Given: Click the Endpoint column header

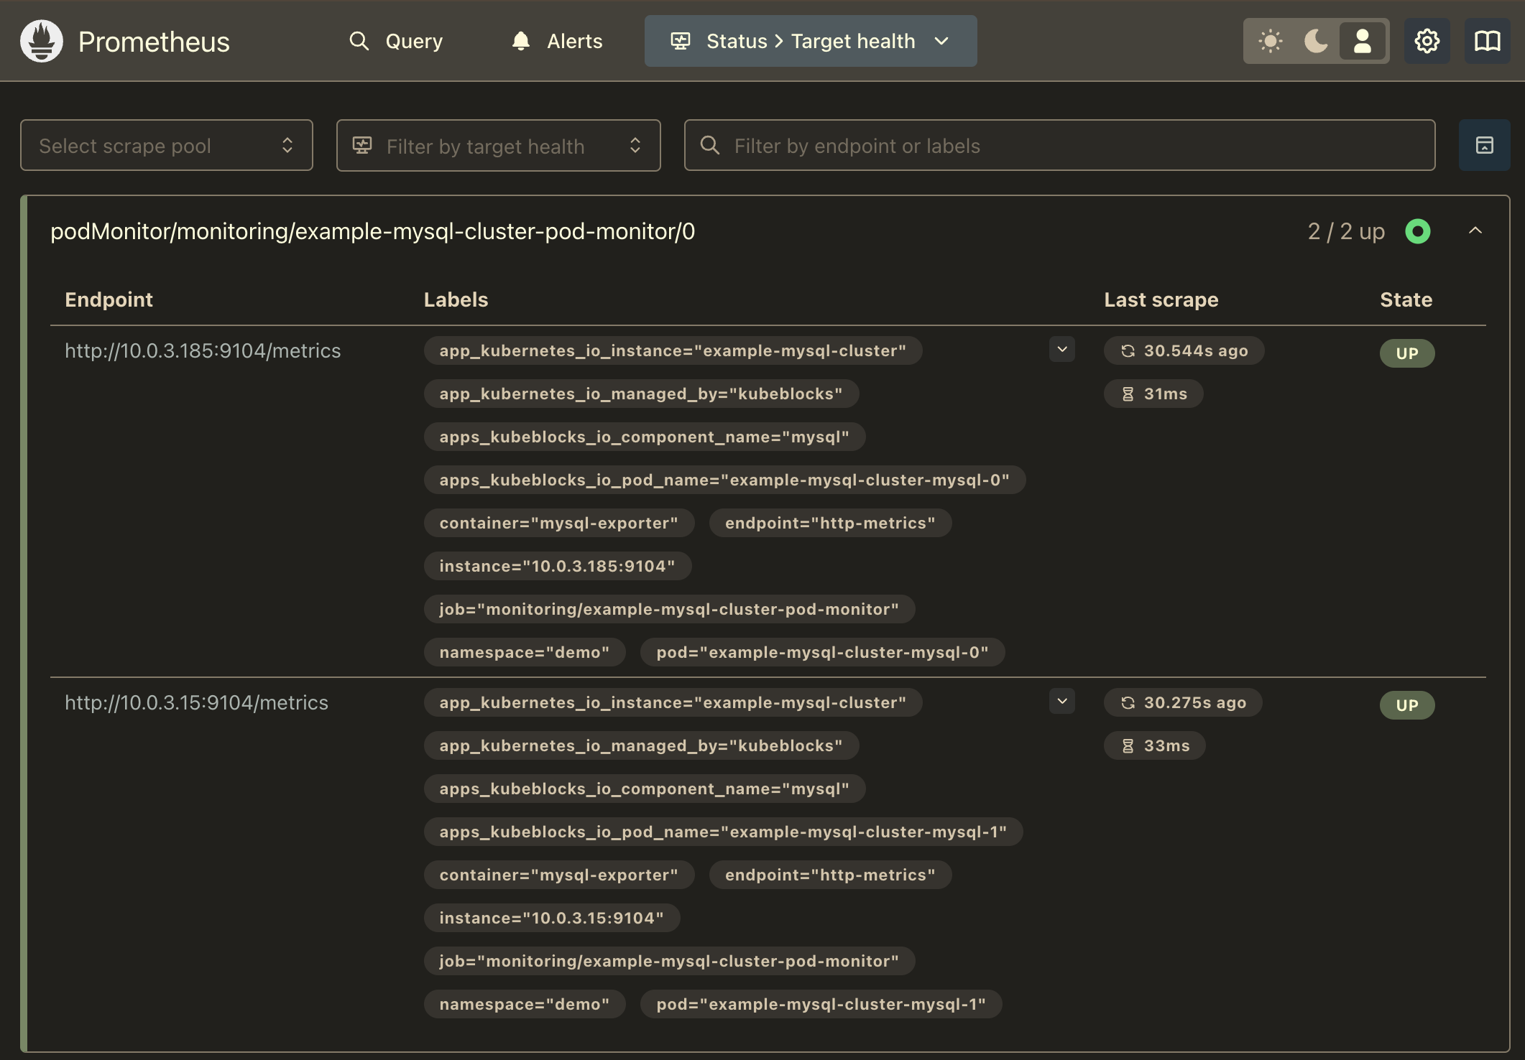Looking at the screenshot, I should [109, 299].
